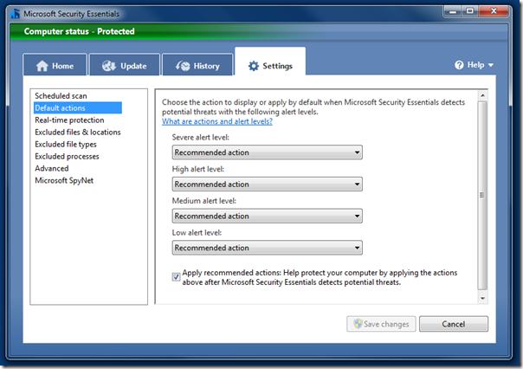Viewport: 523px width, 369px height.
Task: Expand the High alert level dropdown
Action: tap(268, 184)
